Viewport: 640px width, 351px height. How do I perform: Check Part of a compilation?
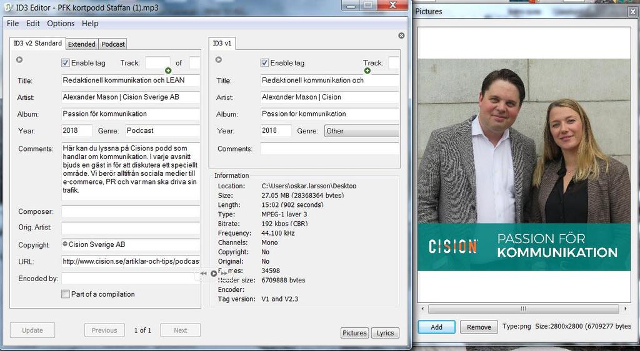(x=65, y=294)
